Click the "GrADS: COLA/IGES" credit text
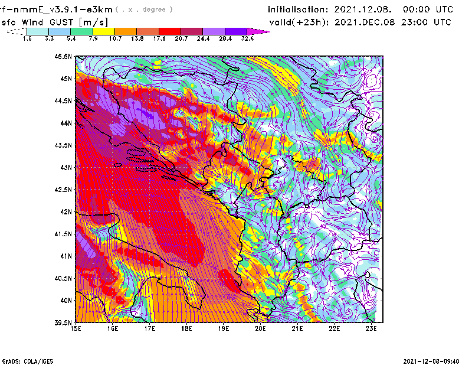 28,361
